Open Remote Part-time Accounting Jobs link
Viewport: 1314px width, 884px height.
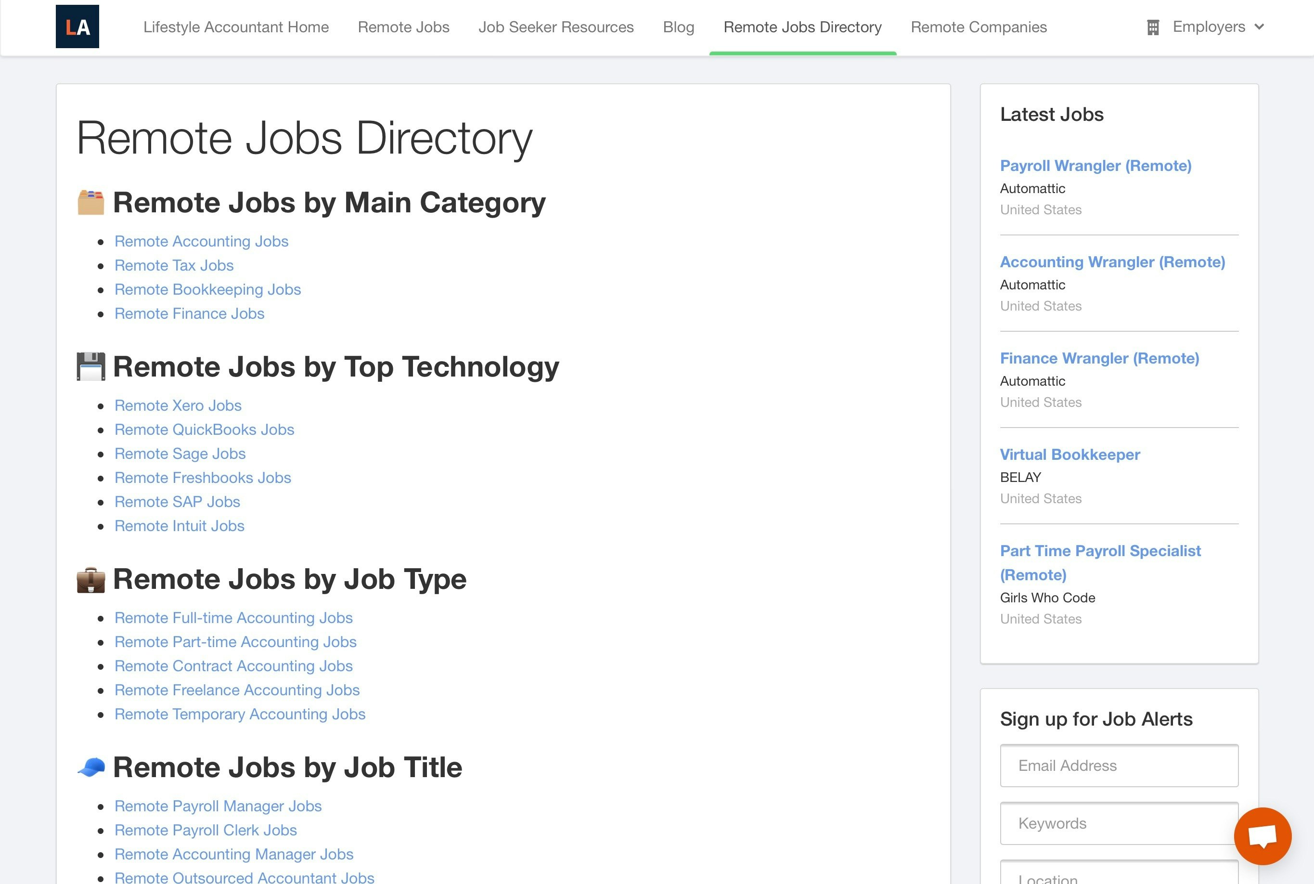click(235, 642)
